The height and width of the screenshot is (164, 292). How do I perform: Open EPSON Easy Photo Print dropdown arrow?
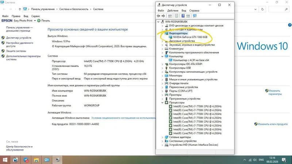pyautogui.click(x=35, y=21)
